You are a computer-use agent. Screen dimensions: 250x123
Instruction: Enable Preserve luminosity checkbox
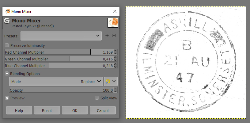coord(7,45)
